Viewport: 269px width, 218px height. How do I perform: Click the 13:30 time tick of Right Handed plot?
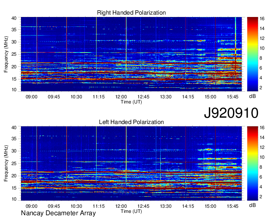tap(166, 97)
